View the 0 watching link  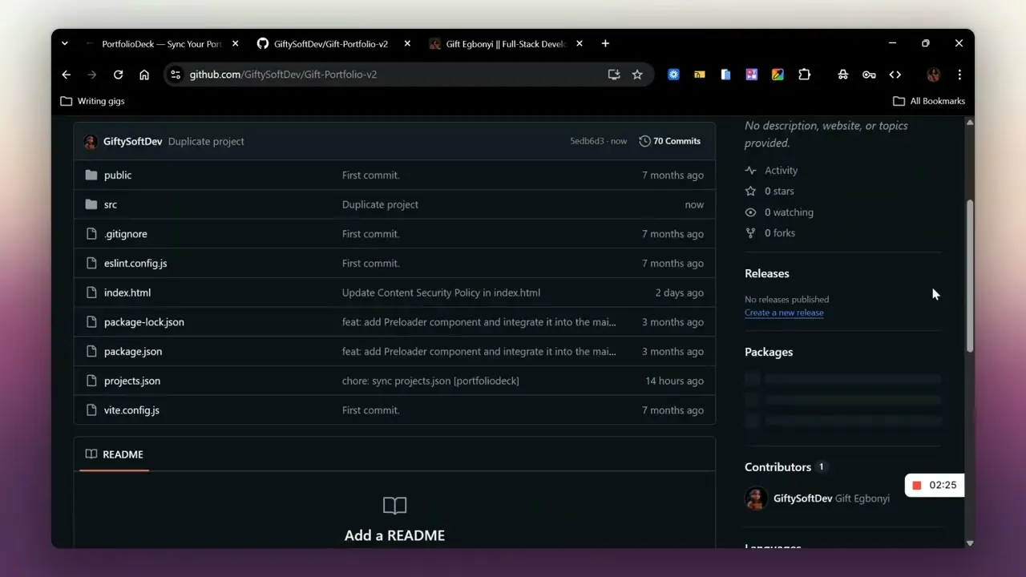779,212
